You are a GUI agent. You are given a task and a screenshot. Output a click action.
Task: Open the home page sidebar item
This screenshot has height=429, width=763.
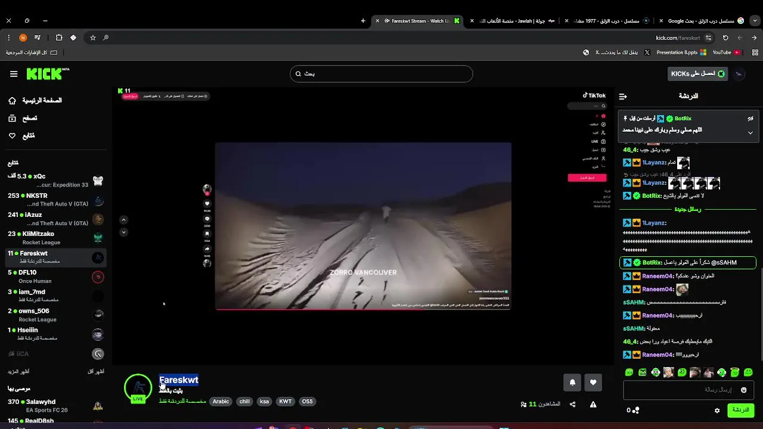pyautogui.click(x=35, y=101)
